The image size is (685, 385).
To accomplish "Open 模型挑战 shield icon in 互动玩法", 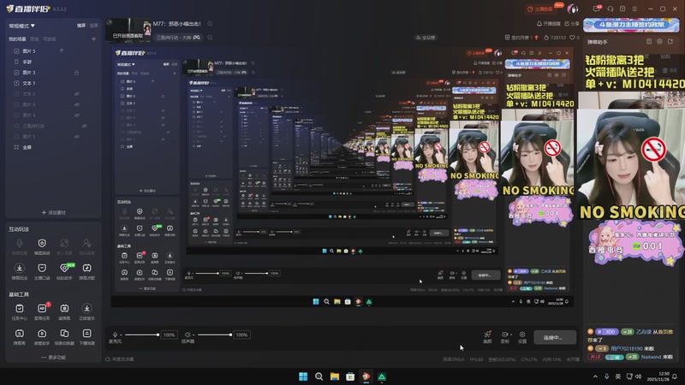I will tap(42, 244).
